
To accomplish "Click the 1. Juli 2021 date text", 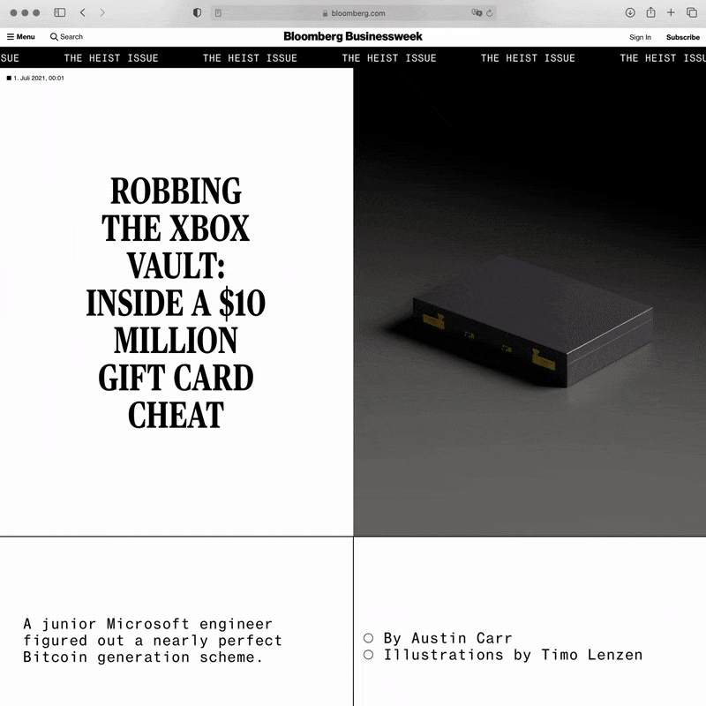I will (38, 78).
